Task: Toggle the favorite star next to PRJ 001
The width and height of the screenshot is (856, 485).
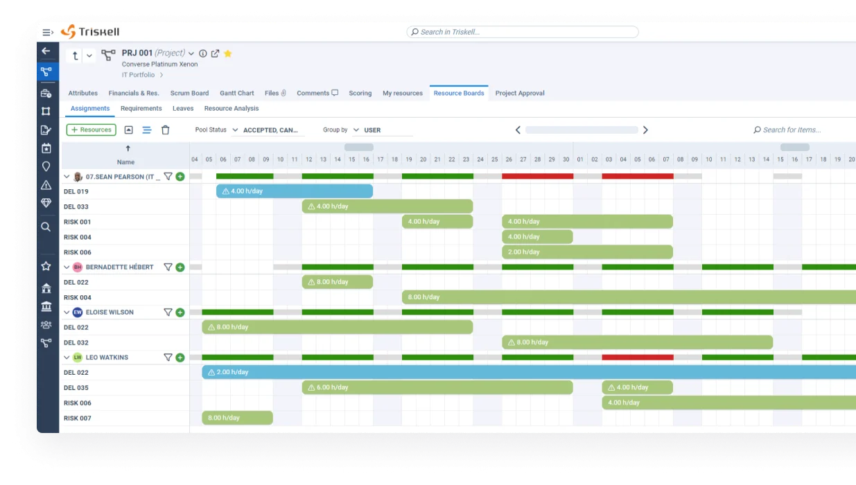Action: [228, 53]
